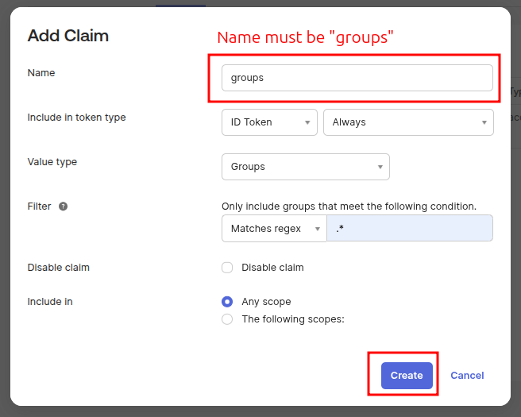Viewport: 521px width, 417px height.
Task: Select The following scopes radio button
Action: 227,319
